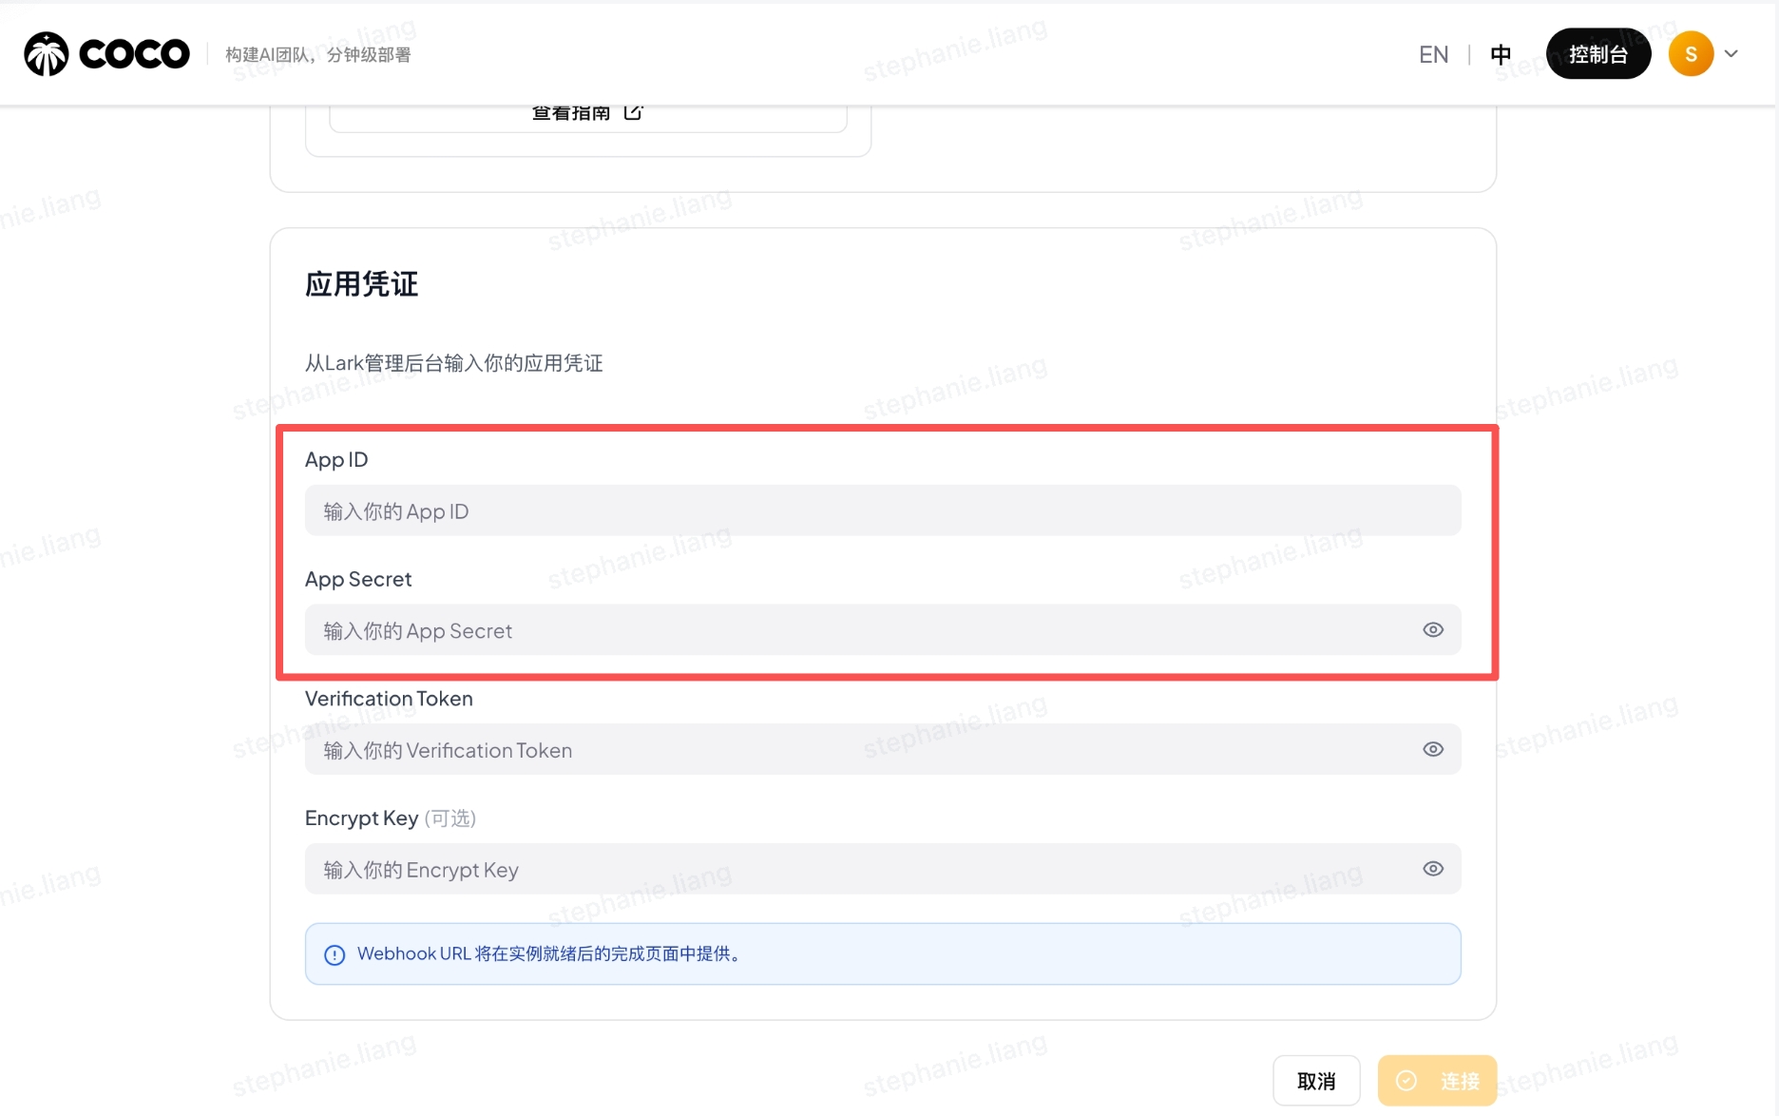
Task: Click the Encrypt Key optional input
Action: 855,868
